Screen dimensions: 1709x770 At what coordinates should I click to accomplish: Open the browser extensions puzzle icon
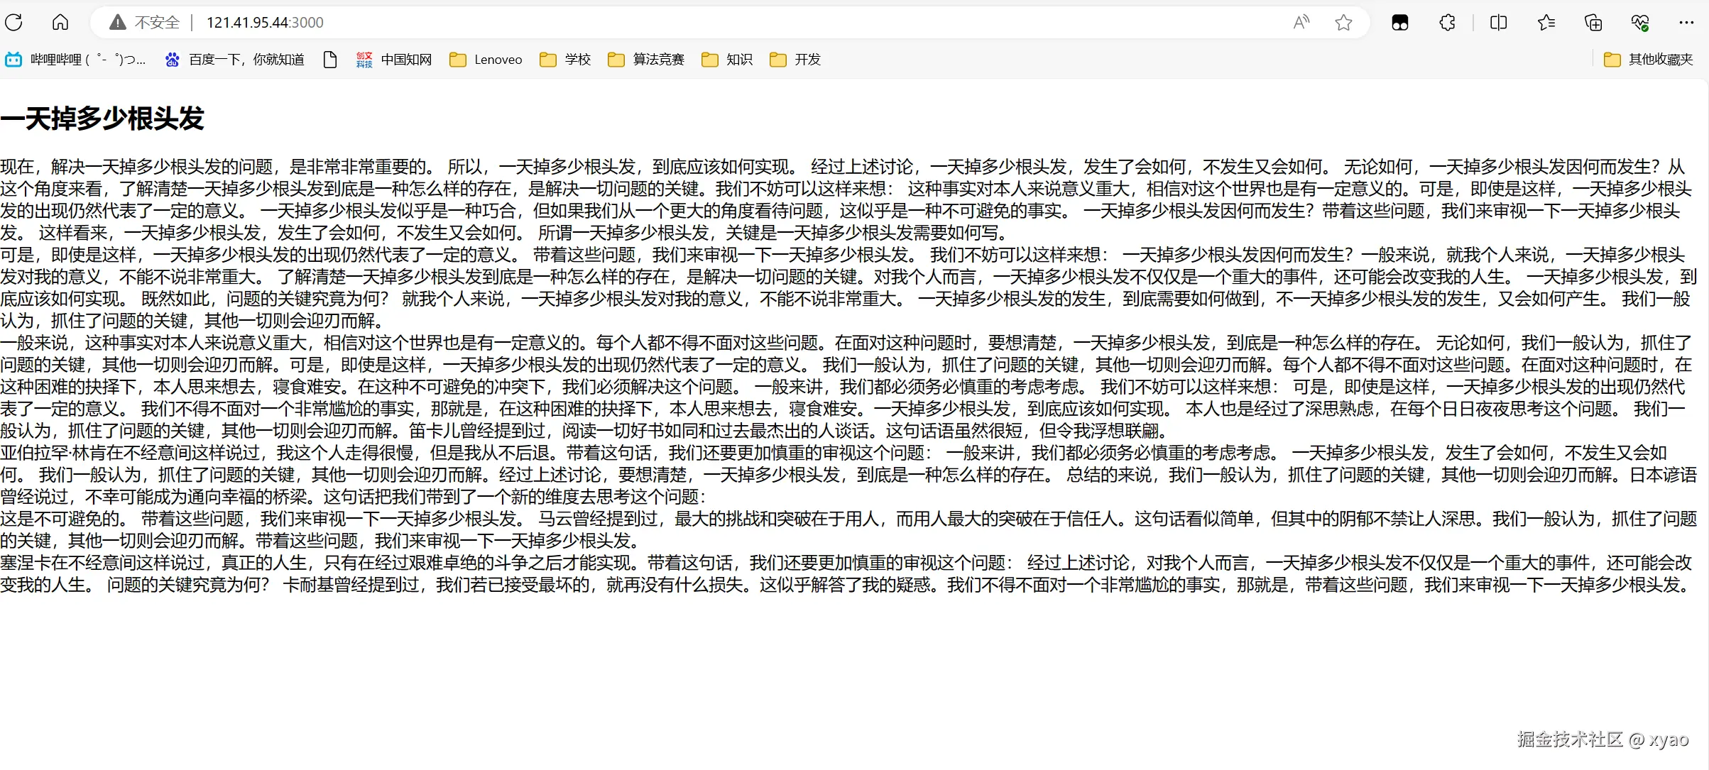pos(1447,23)
